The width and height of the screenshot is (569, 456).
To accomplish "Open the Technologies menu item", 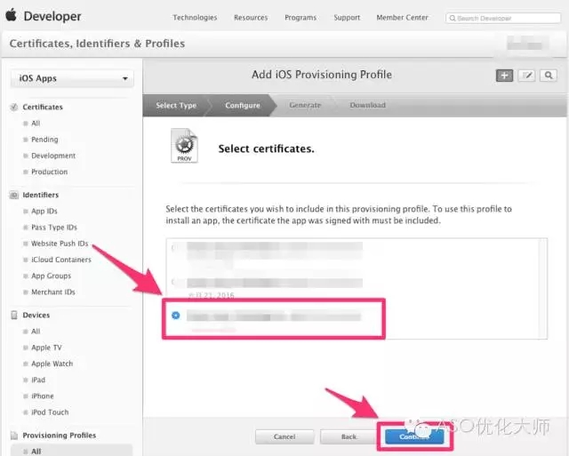I will pos(195,18).
